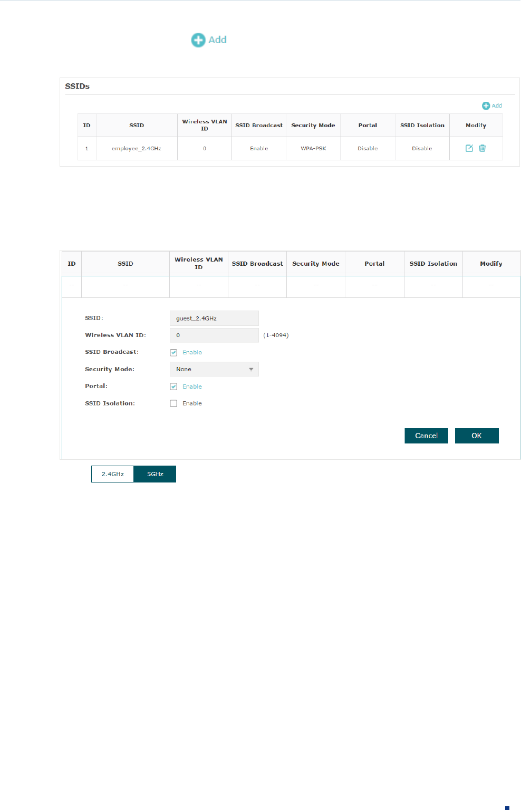Click the (1-4094) range hint
Image resolution: width=521 pixels, height=811 pixels.
point(276,335)
